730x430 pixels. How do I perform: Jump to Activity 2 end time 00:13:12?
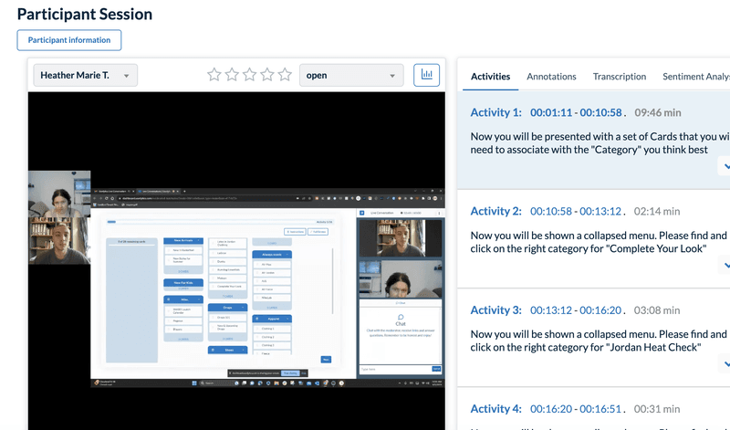click(600, 211)
